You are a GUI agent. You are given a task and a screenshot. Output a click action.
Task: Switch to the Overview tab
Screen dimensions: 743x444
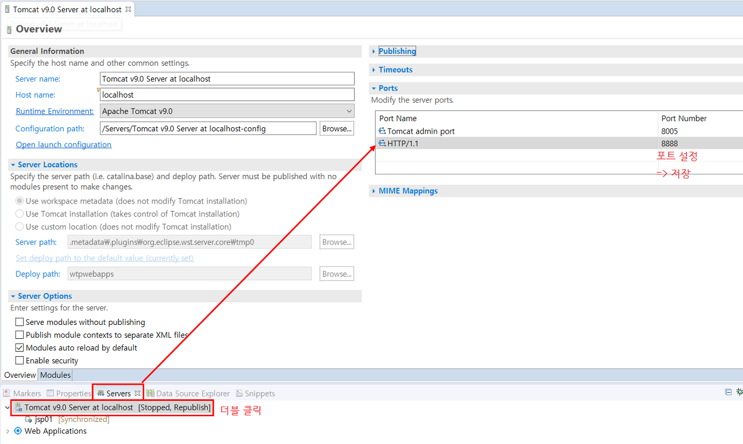pos(20,375)
